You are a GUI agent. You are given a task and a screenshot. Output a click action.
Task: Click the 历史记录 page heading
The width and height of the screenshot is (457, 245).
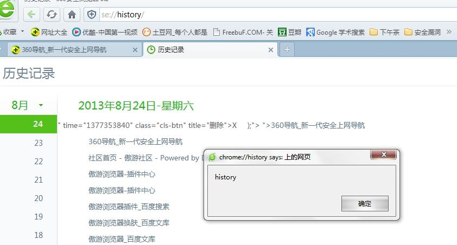(x=29, y=73)
